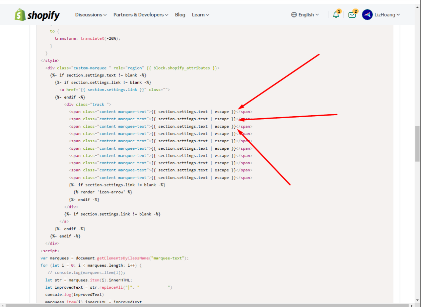This screenshot has height=307, width=421.
Task: Click the closing style tag text
Action: 50,60
